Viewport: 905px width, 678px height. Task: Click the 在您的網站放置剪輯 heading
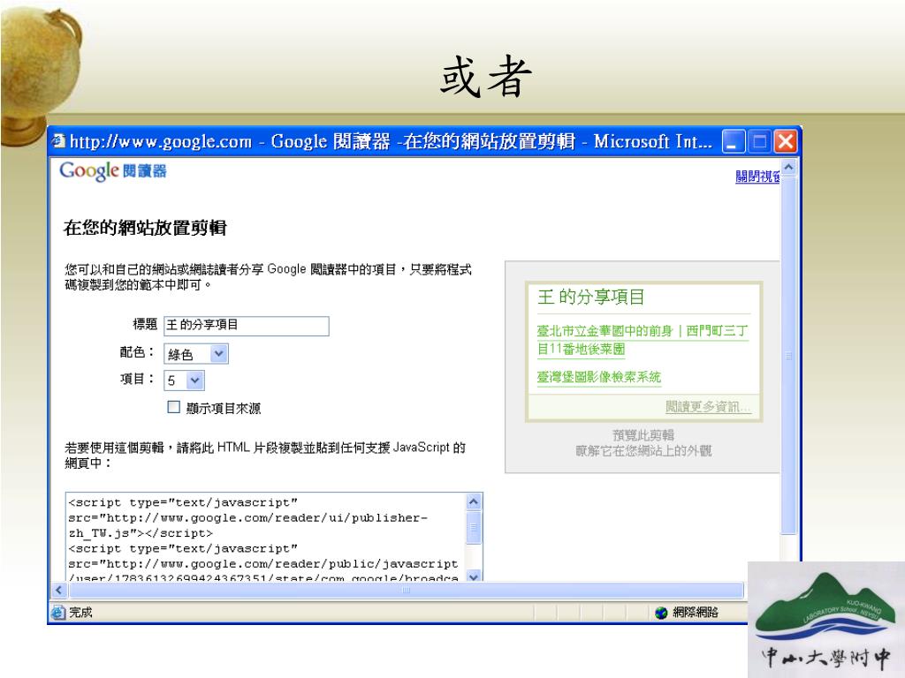(x=145, y=228)
